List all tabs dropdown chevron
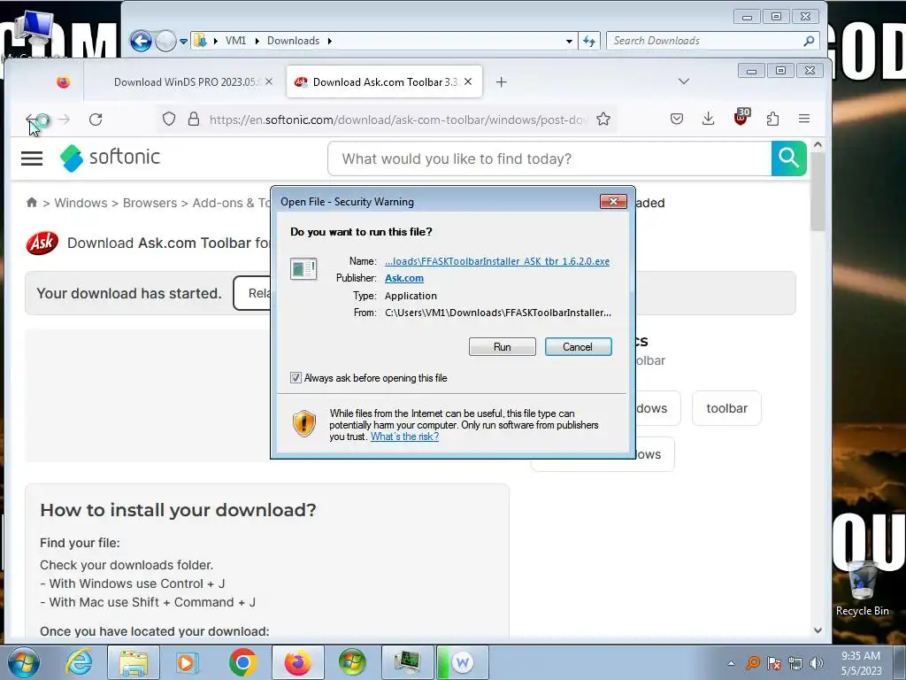906x680 pixels. coord(684,81)
